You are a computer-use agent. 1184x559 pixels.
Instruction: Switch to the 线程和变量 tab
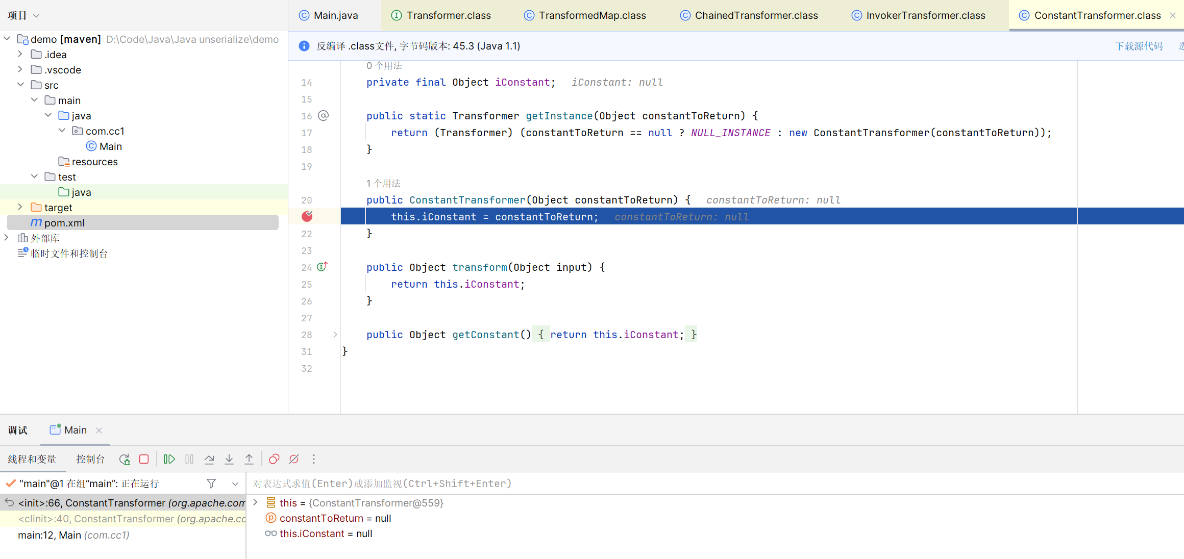pyautogui.click(x=32, y=459)
